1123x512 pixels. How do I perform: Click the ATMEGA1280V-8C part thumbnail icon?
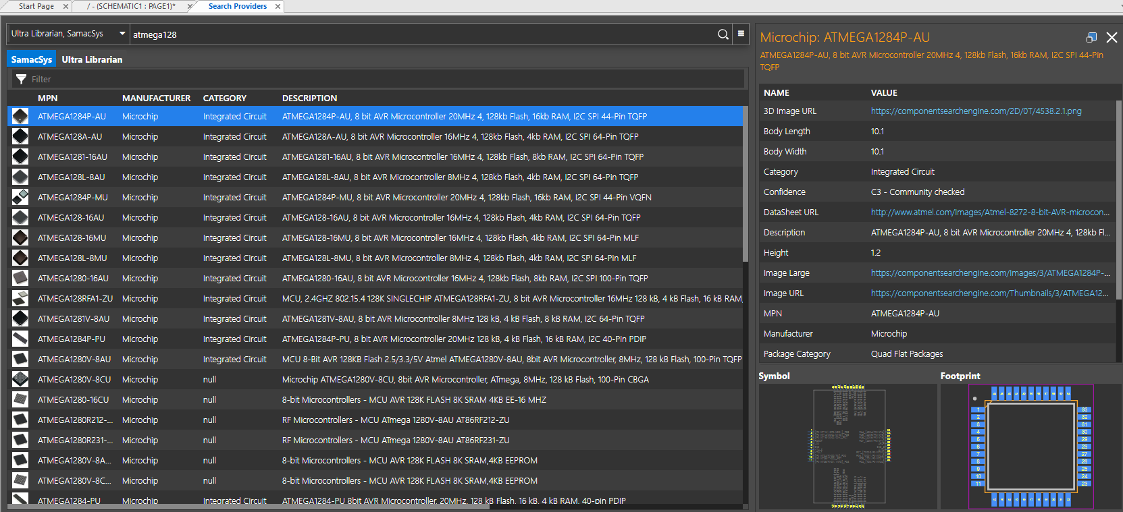pos(20,480)
